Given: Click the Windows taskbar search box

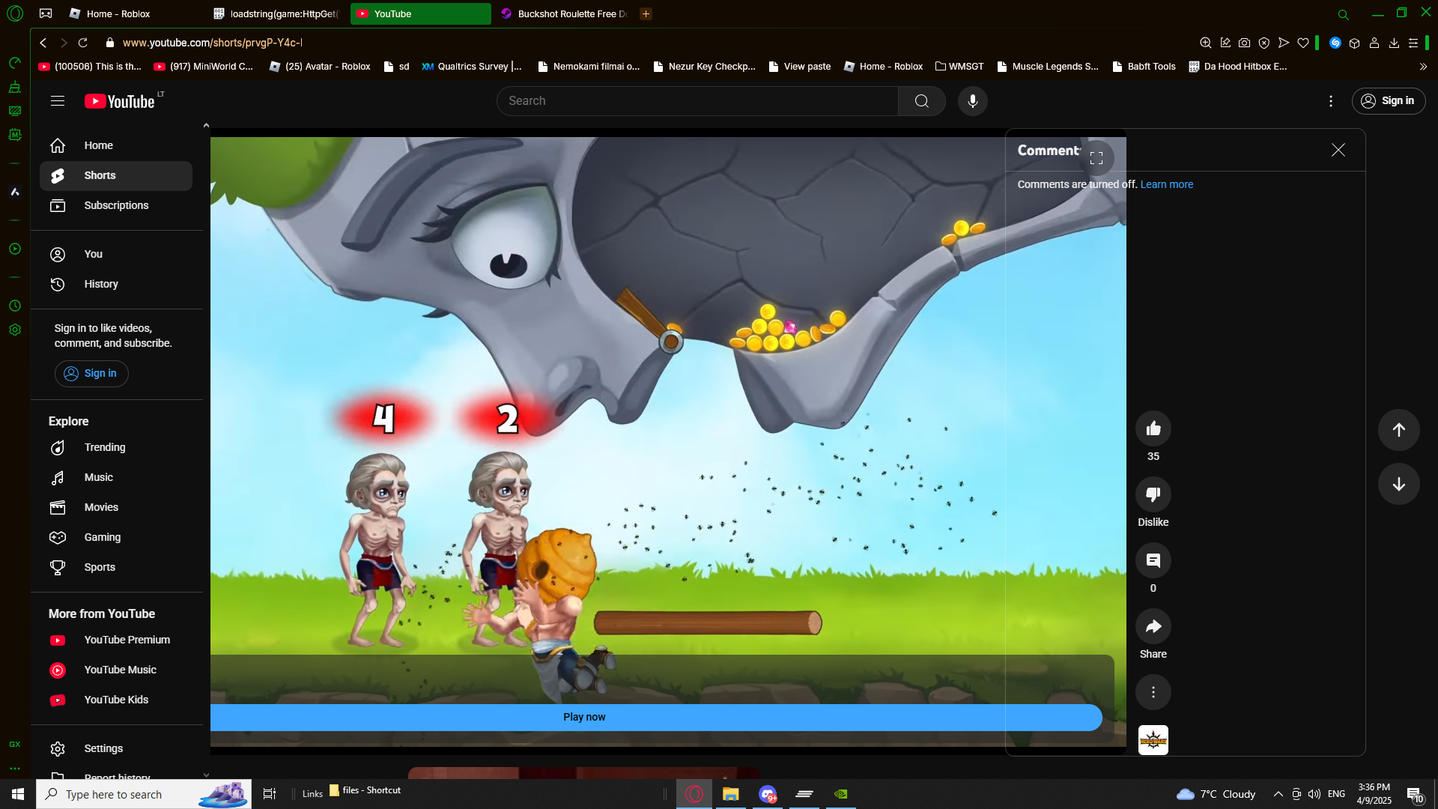Looking at the screenshot, I should click(x=144, y=794).
